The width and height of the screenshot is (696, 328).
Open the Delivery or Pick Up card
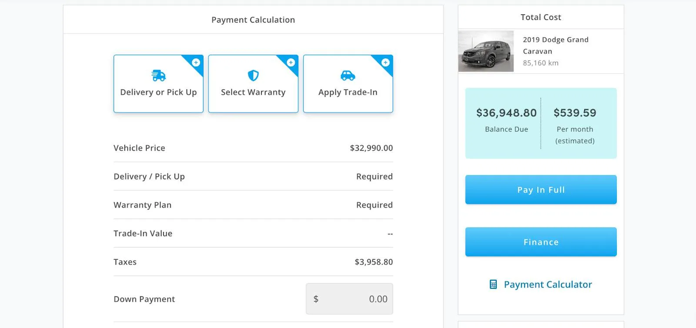point(158,92)
